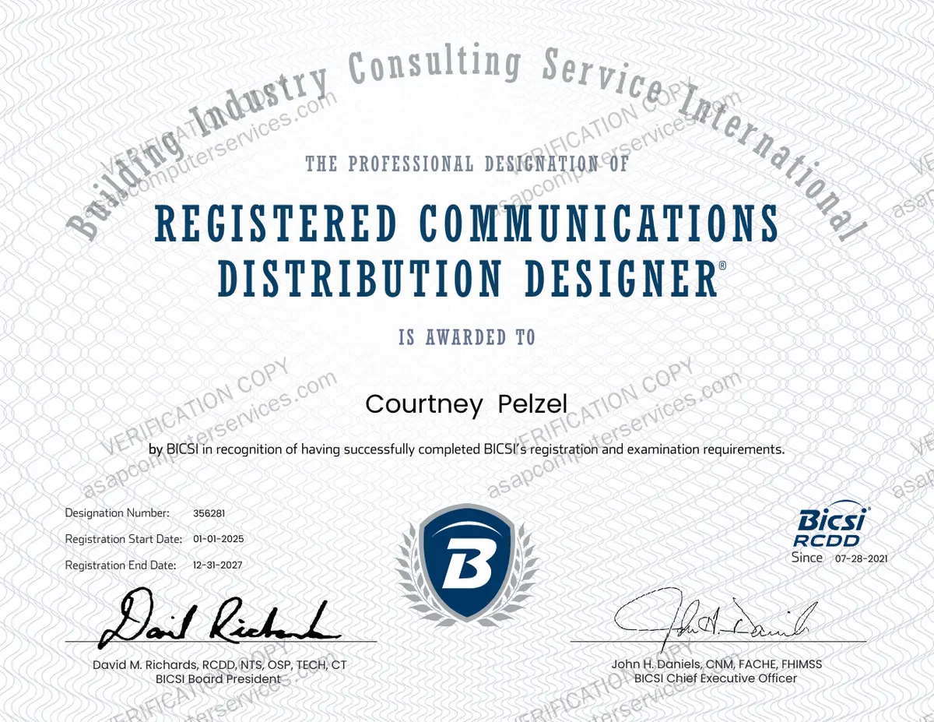The width and height of the screenshot is (934, 722).
Task: Click the designation number 356281
Action: (x=209, y=513)
